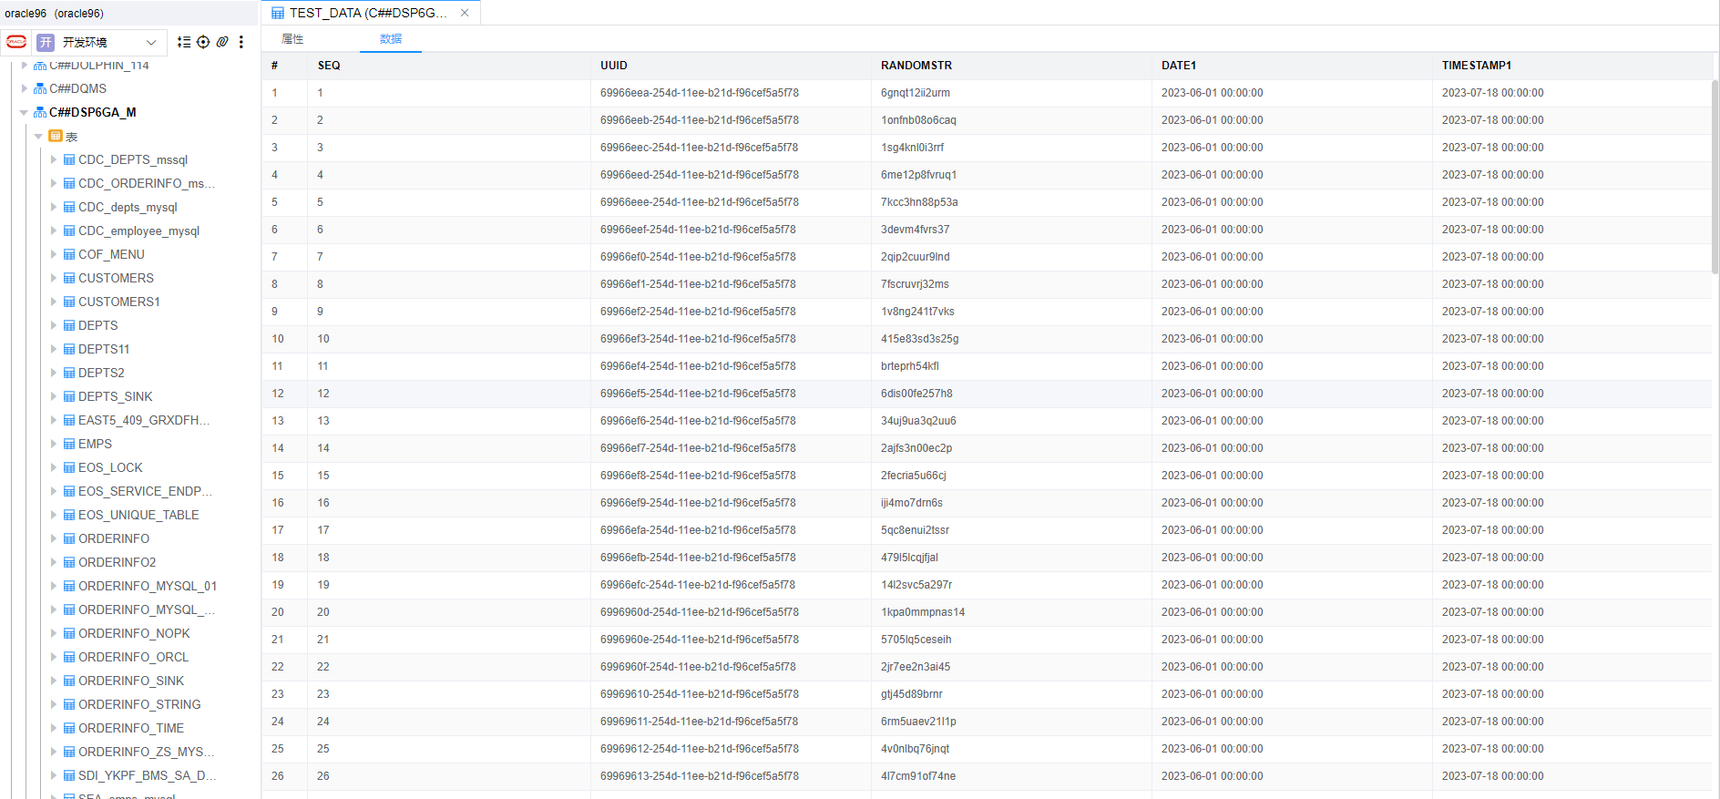Click the collapse-all tree list icon
Screen dimensions: 1720x799
point(184,42)
